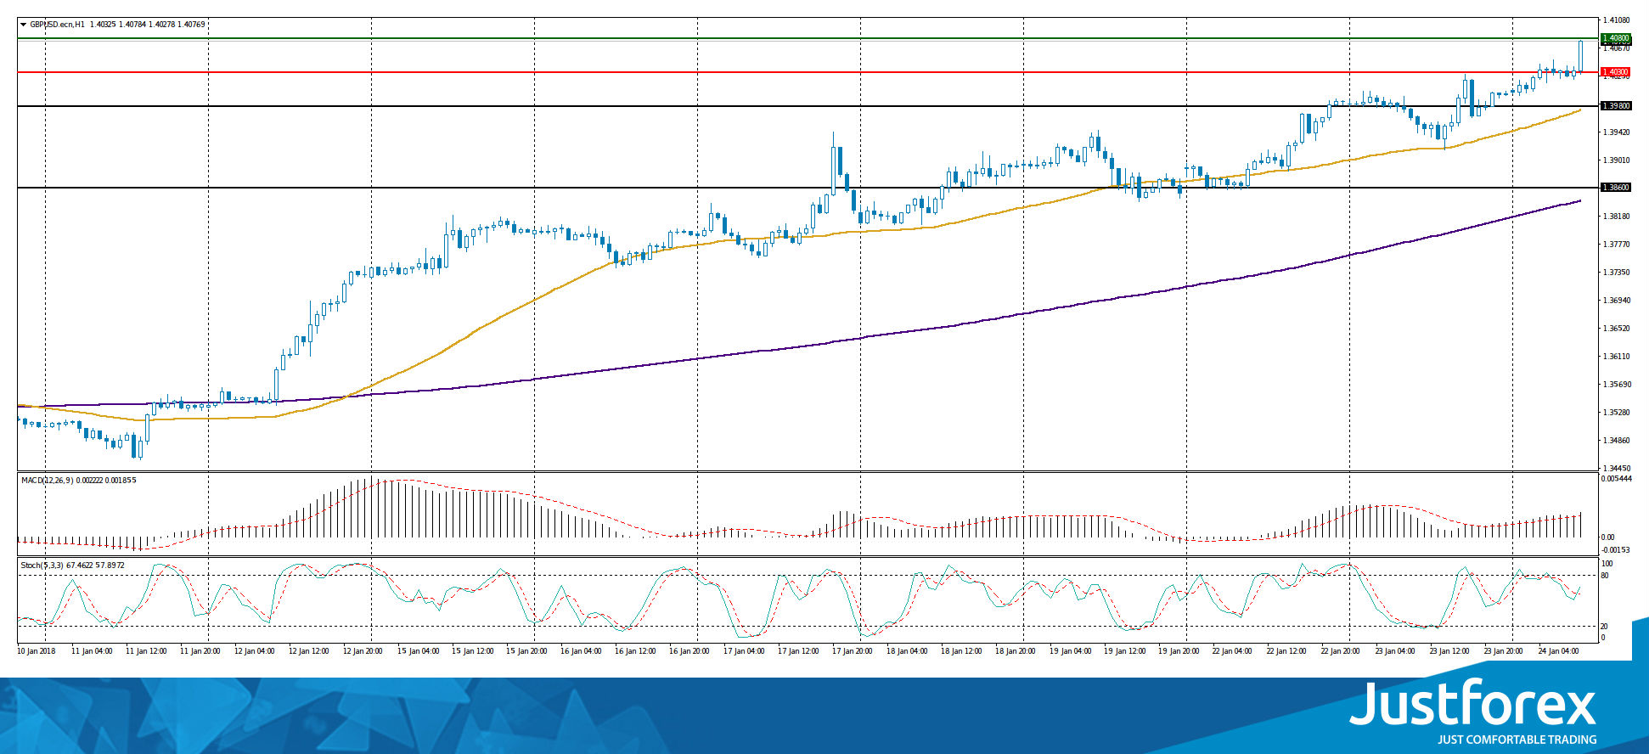
Task: Select the green 1.40800 price level tag
Action: 1615,38
